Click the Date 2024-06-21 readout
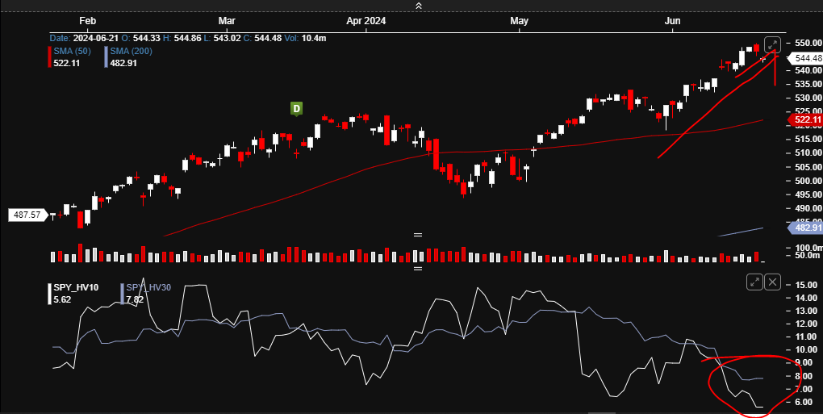 click(84, 39)
